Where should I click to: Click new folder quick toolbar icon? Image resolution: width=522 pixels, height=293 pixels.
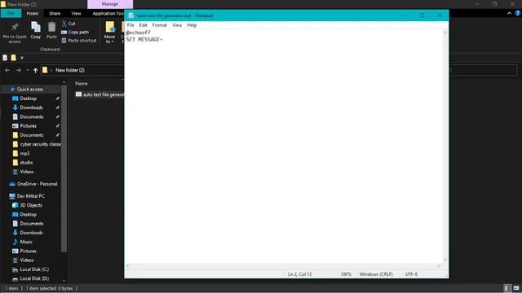tap(13, 58)
